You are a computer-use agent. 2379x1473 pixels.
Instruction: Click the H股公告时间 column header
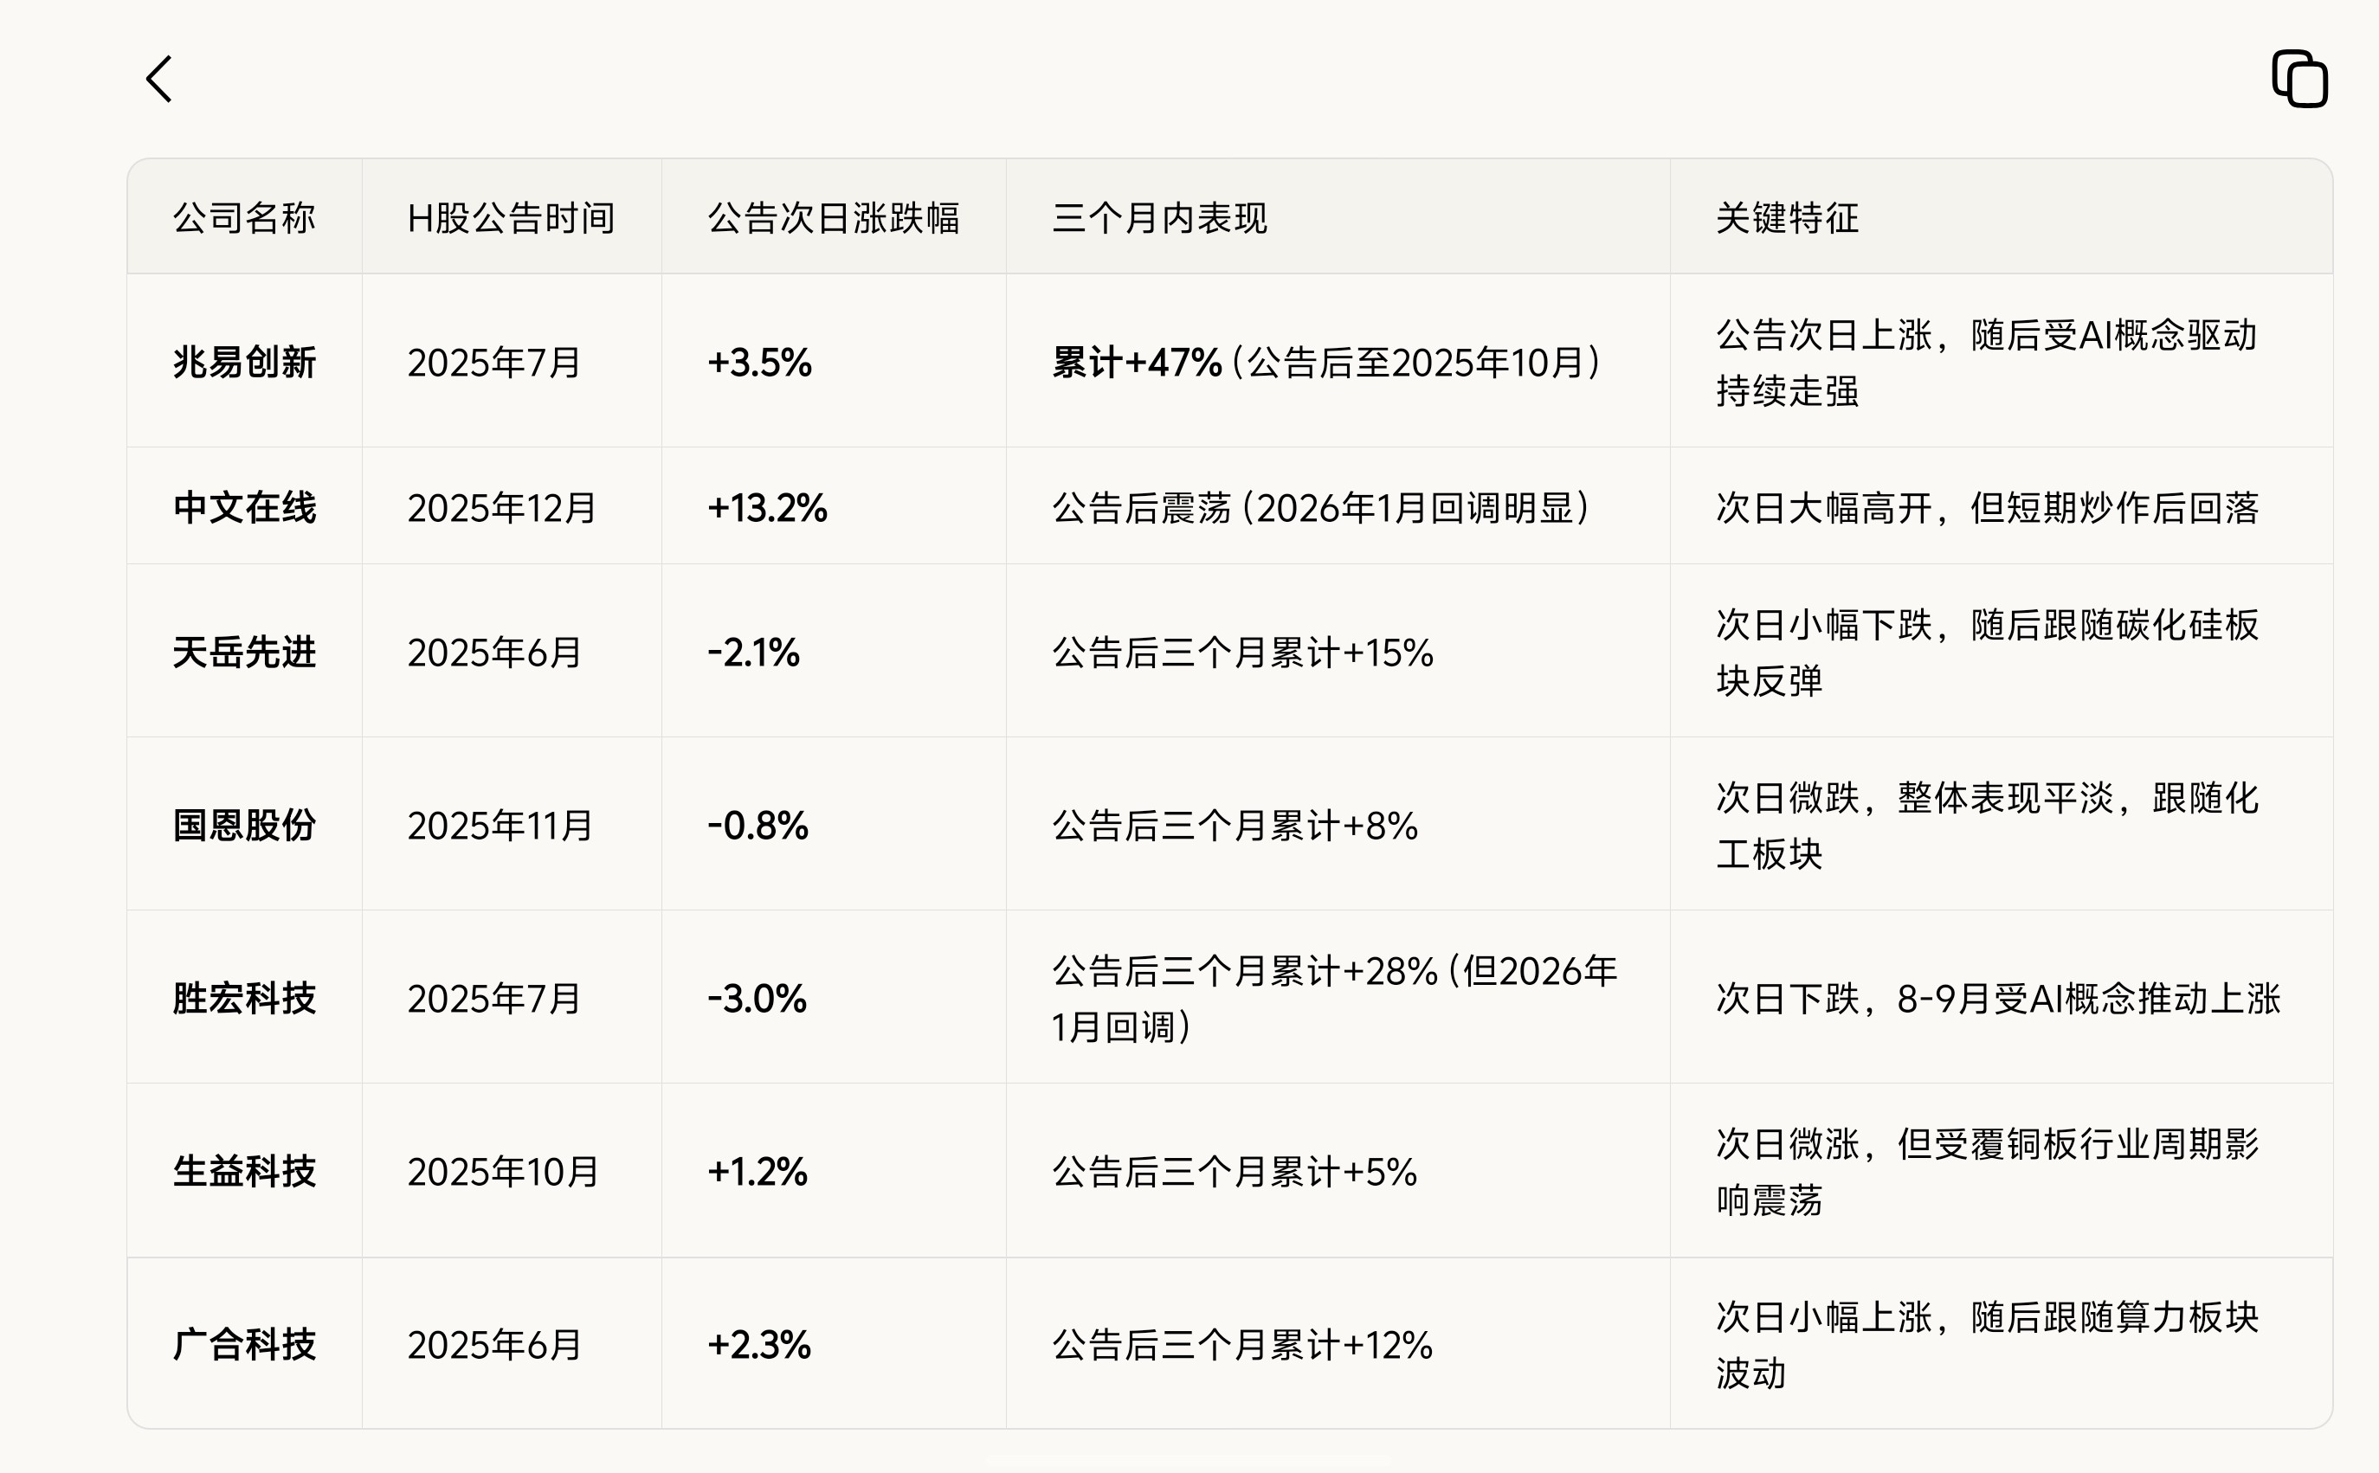(511, 218)
